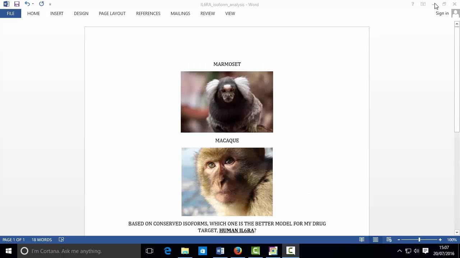
Task: Open the Undo history dropdown arrow
Action: tap(33, 4)
